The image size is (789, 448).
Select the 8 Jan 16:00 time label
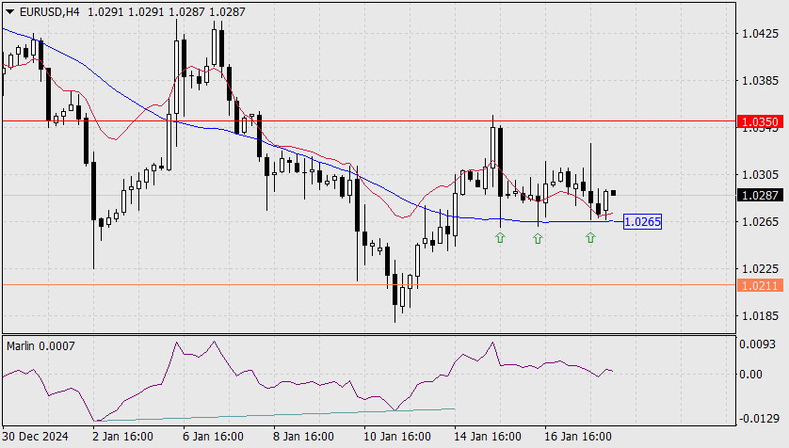coord(303,436)
